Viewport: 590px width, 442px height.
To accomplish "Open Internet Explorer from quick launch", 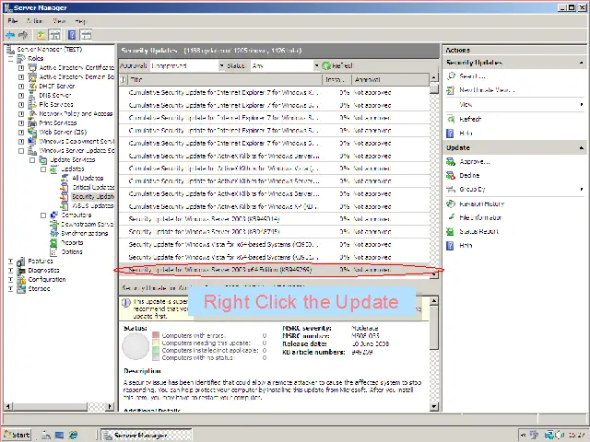I will point(73,435).
